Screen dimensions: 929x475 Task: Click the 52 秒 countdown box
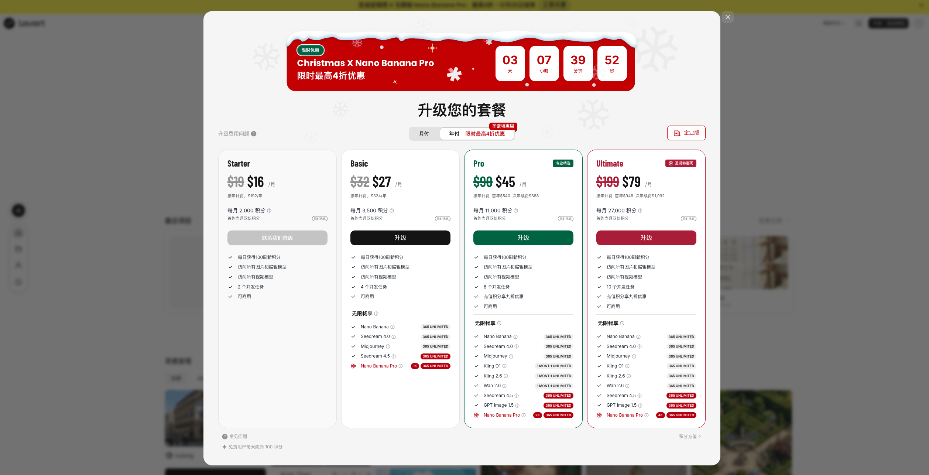[612, 63]
